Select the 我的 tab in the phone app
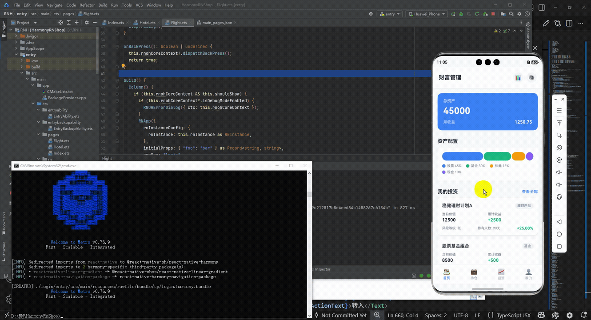This screenshot has height=320, width=591. point(528,274)
